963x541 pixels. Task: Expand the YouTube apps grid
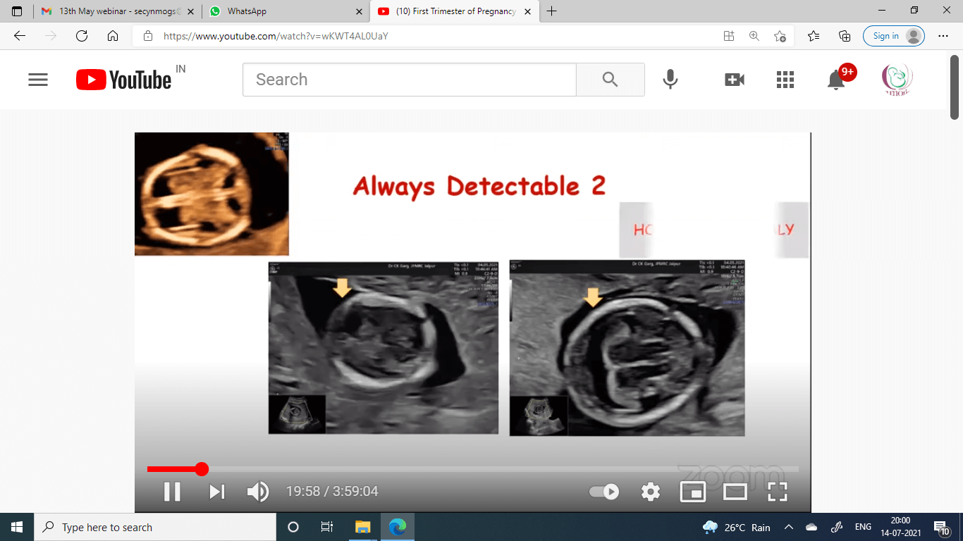[785, 80]
